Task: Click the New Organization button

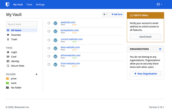Action: tap(146, 74)
